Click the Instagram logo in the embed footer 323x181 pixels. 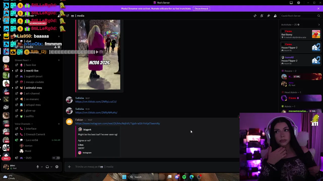point(80,153)
